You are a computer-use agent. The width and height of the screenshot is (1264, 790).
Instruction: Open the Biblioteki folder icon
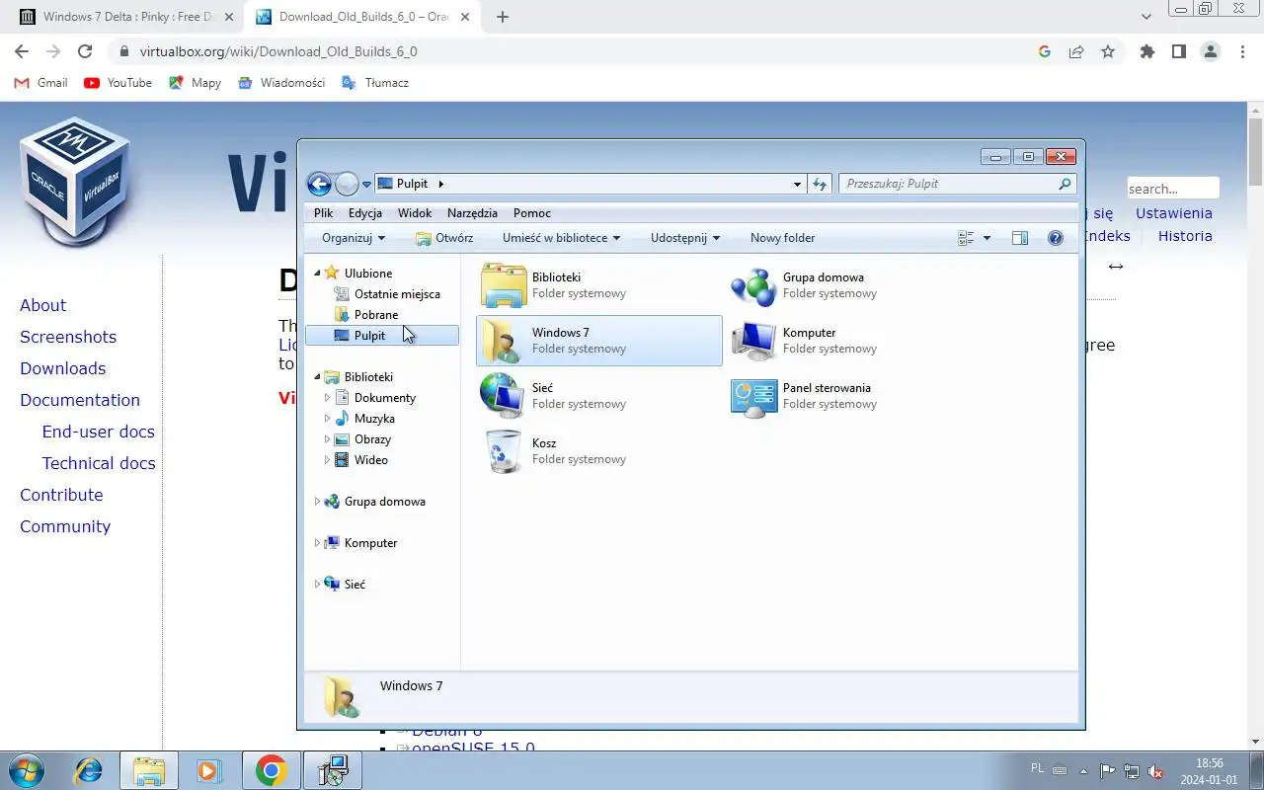point(504,285)
